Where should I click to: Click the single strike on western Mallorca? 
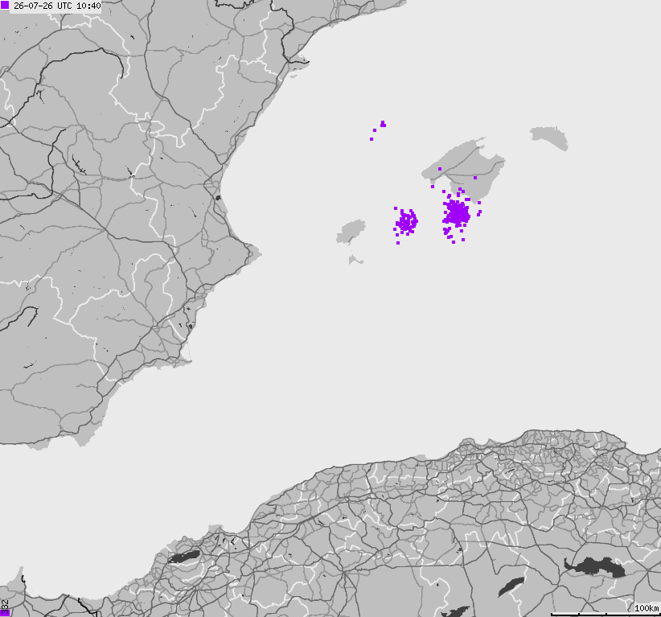tap(440, 169)
